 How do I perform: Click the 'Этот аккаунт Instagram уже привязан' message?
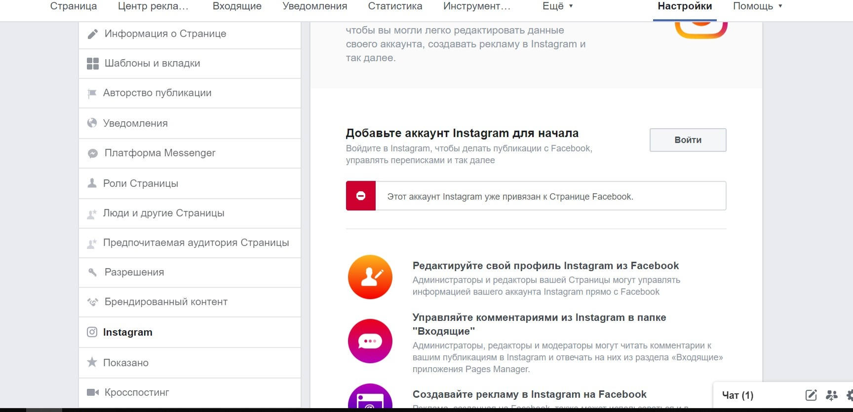(510, 197)
